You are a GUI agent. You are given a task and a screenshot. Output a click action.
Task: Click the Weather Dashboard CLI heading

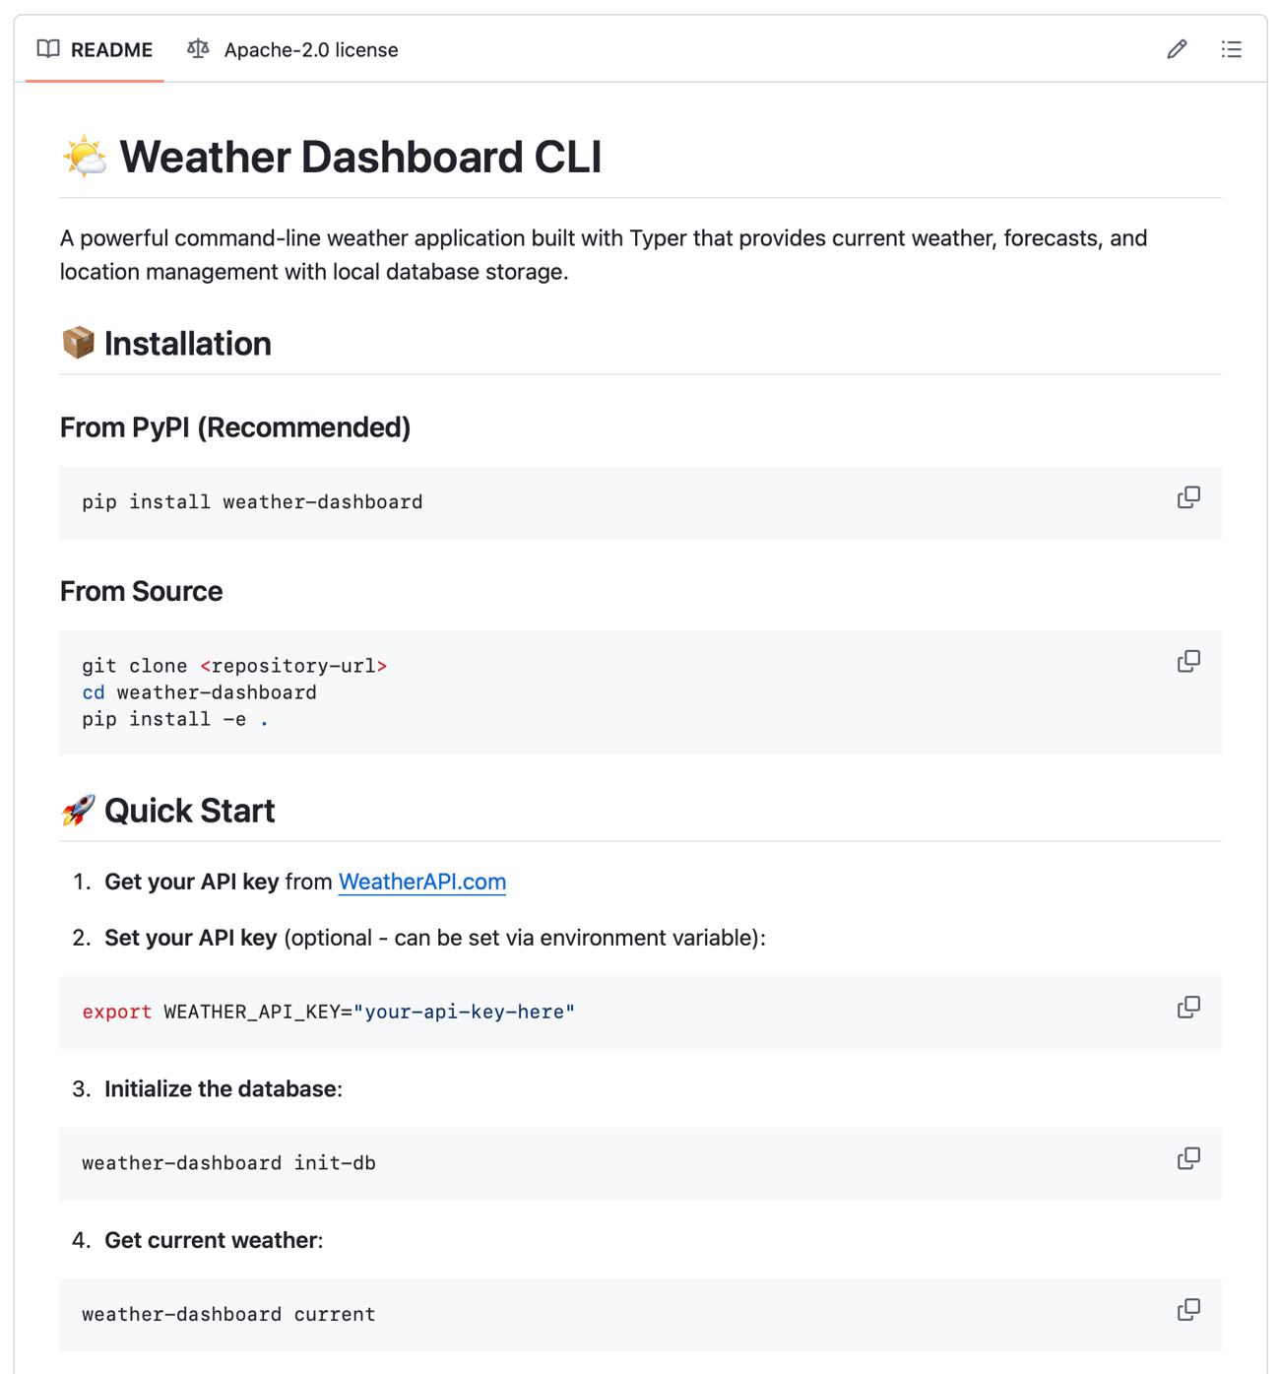(x=360, y=158)
